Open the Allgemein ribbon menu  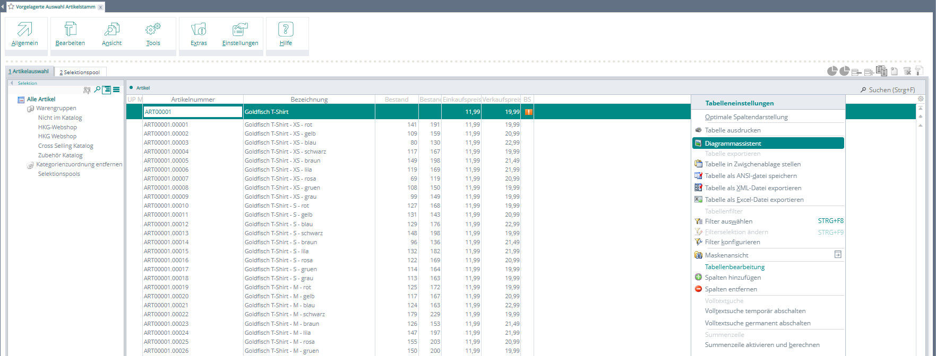tap(25, 34)
